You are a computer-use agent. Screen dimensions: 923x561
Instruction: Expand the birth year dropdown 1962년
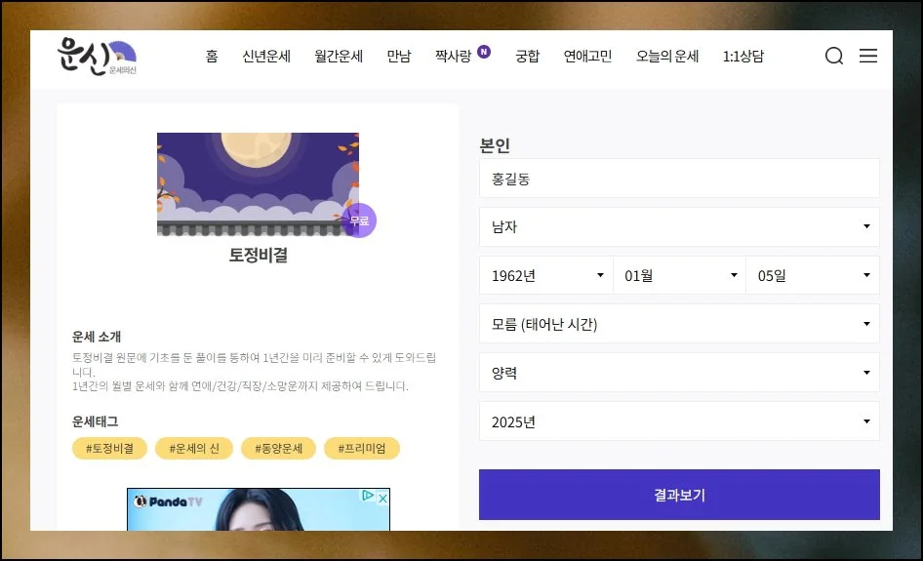[x=545, y=276]
